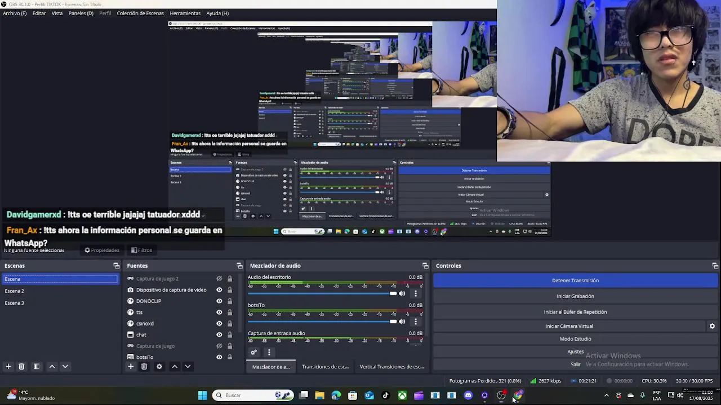
Task: Open Colección de Escenas menu
Action: 140,13
